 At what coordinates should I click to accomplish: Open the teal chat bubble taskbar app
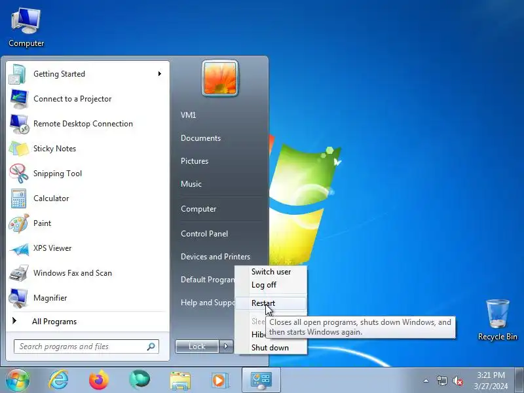coord(140,380)
